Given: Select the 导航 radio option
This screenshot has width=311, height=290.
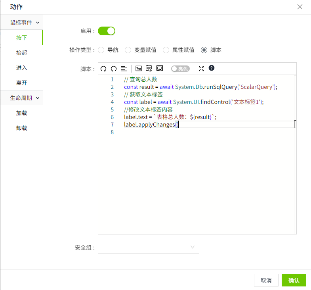Looking at the screenshot, I should 101,50.
